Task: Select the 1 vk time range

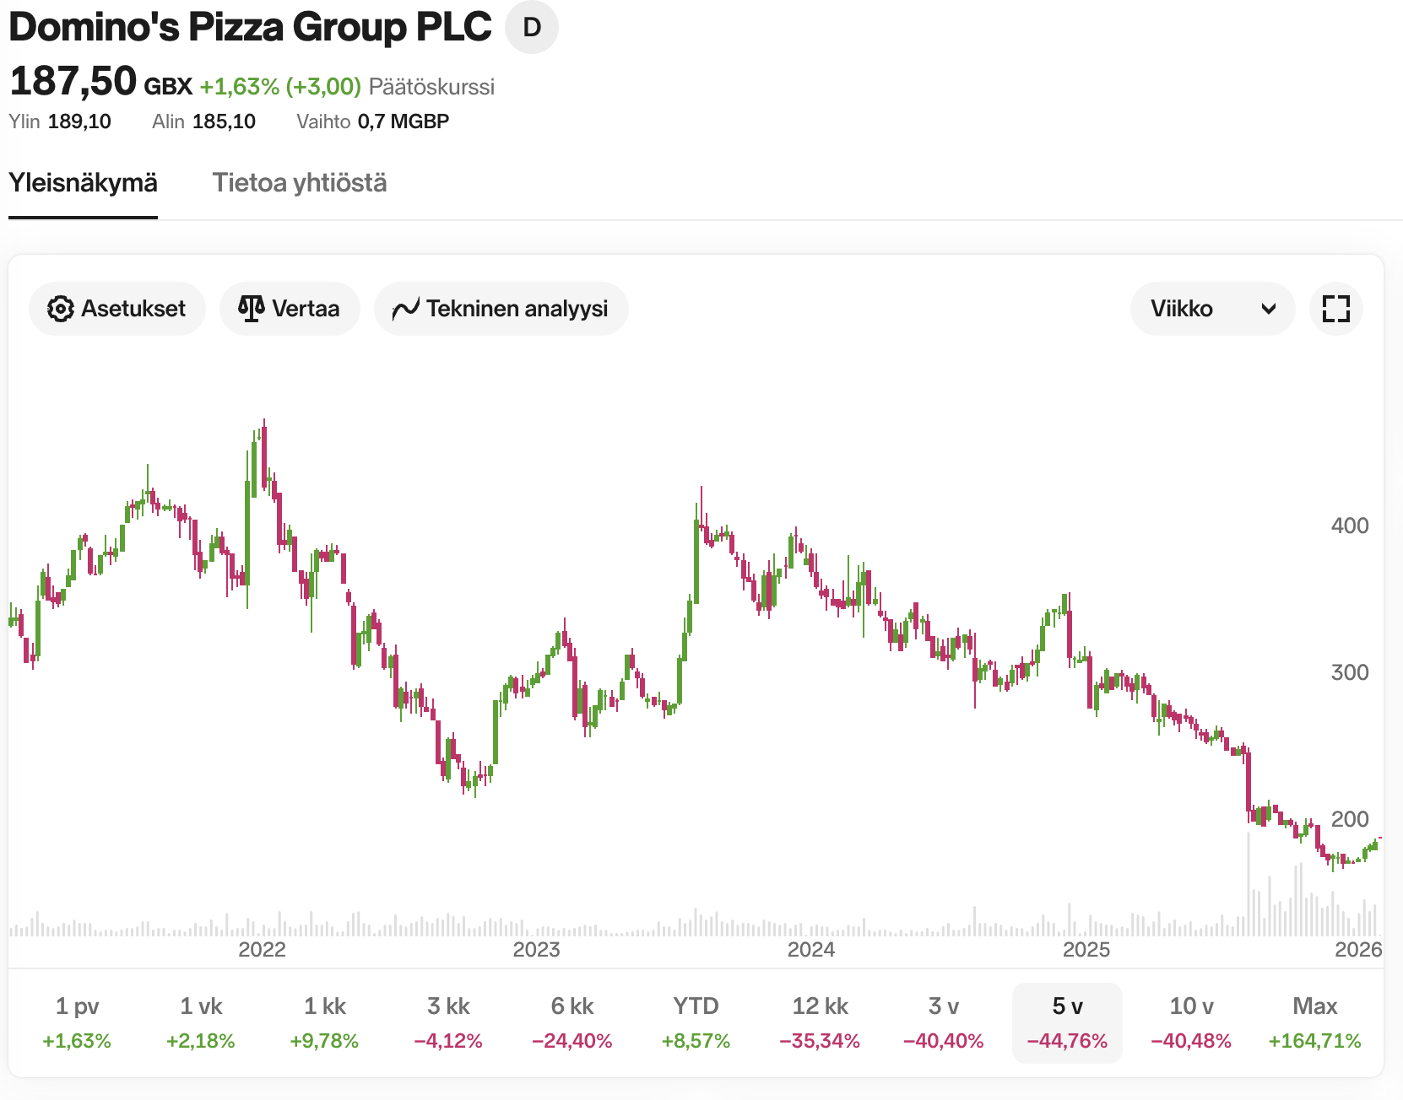Action: 201,1022
